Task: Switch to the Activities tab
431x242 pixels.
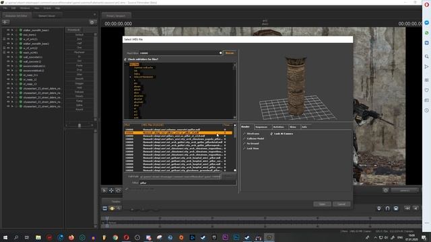Action: pyautogui.click(x=278, y=127)
